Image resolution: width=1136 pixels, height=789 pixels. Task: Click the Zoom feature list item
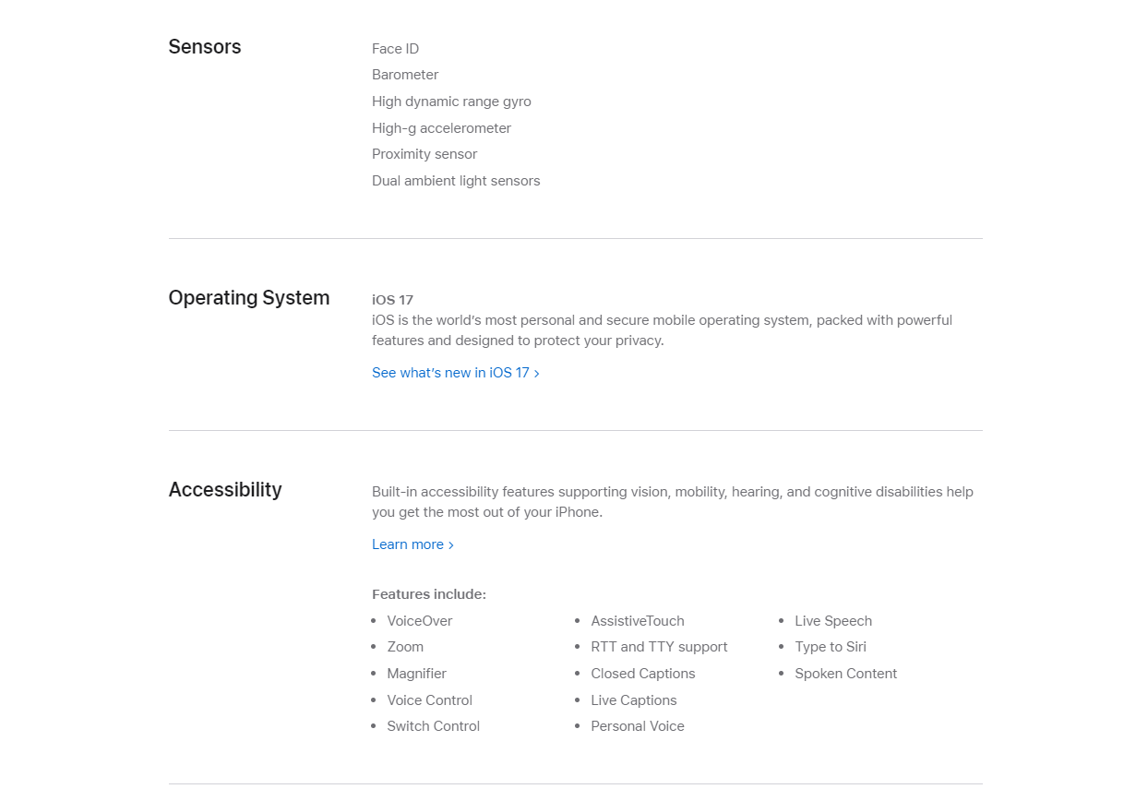click(405, 647)
